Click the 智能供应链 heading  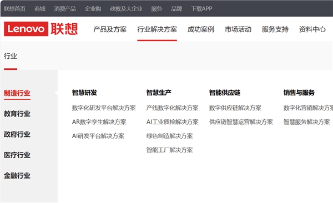click(x=224, y=93)
